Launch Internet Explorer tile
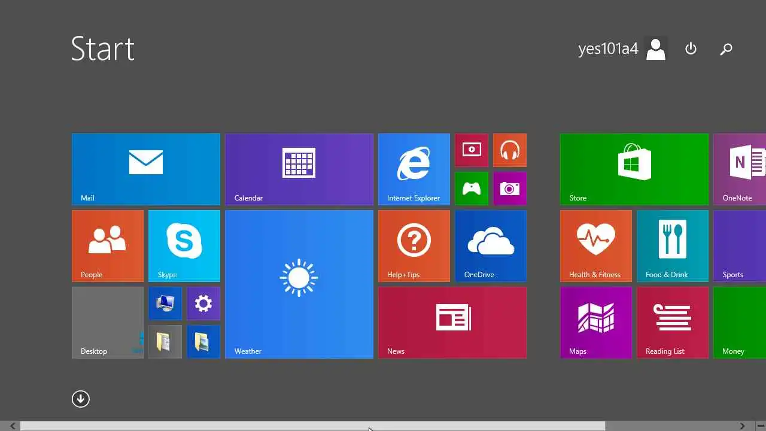This screenshot has width=766, height=431. click(414, 169)
